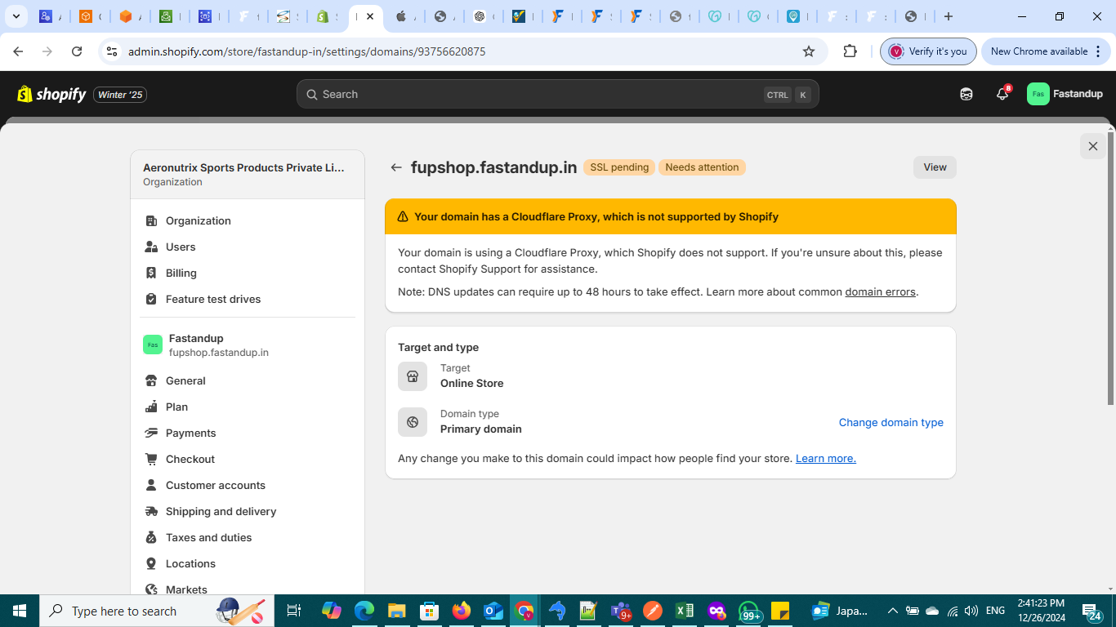Screen dimensions: 1116x627
Task: Click the Winter '25 edition badge
Action: click(120, 95)
